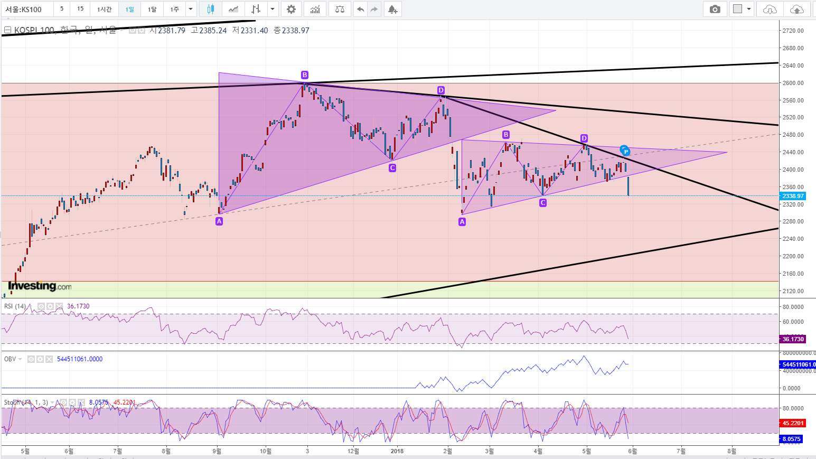816x459 pixels.
Task: Select the 5 minute interval
Action: coord(62,9)
